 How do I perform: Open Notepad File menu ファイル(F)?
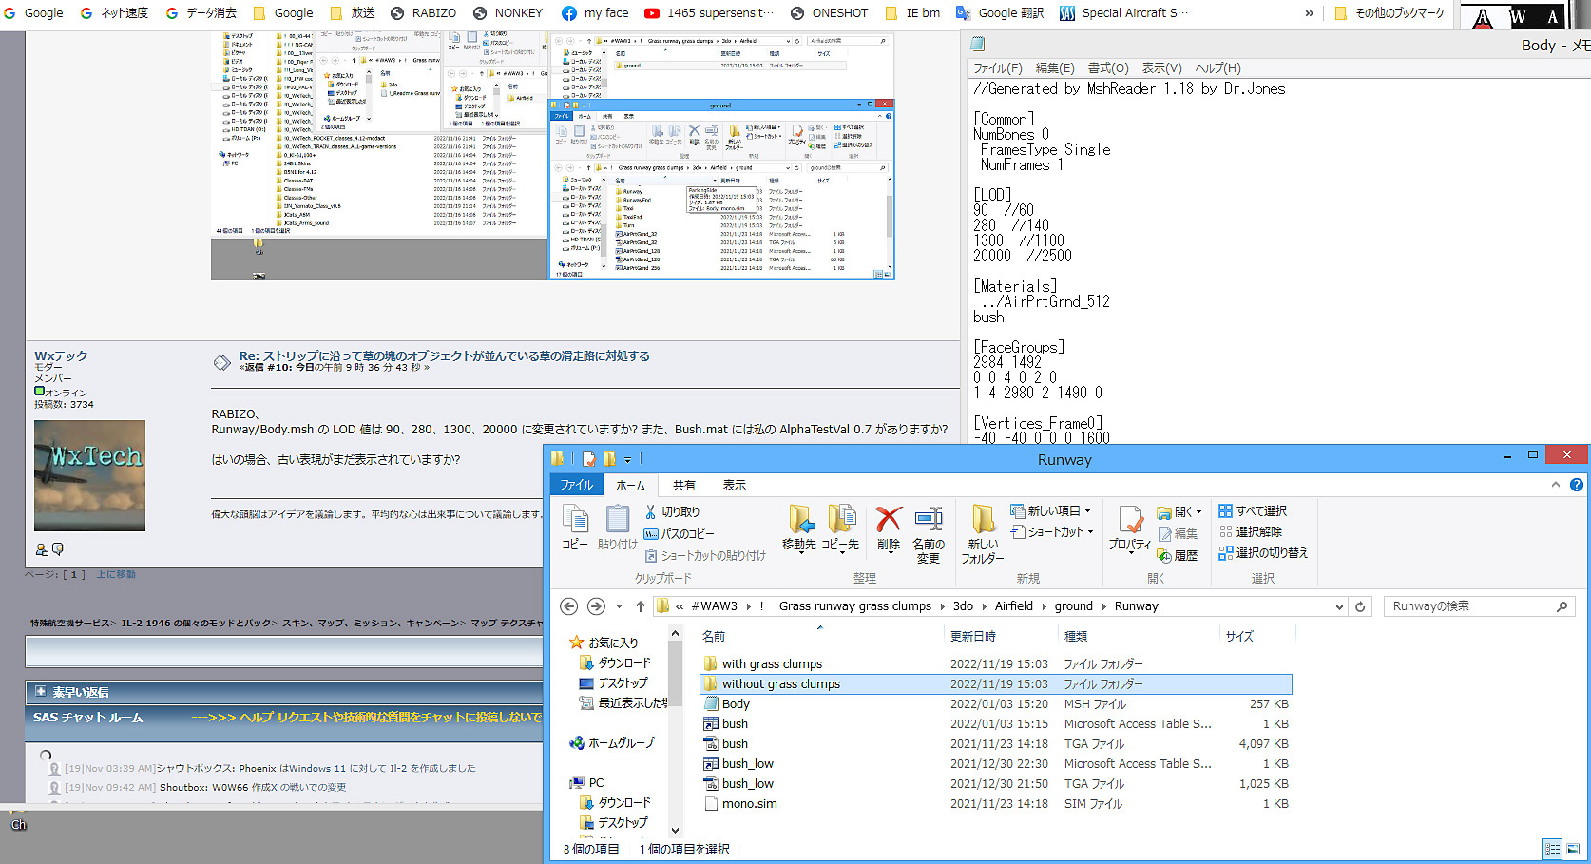pyautogui.click(x=998, y=68)
